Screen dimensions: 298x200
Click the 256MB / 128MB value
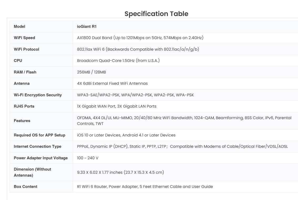(x=91, y=72)
